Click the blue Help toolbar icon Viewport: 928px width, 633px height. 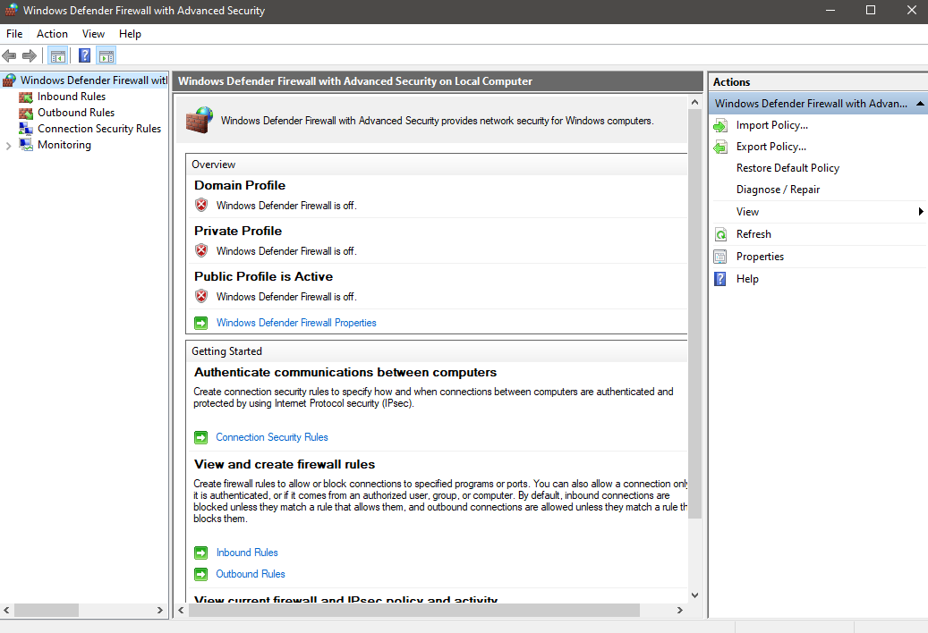[x=85, y=56]
